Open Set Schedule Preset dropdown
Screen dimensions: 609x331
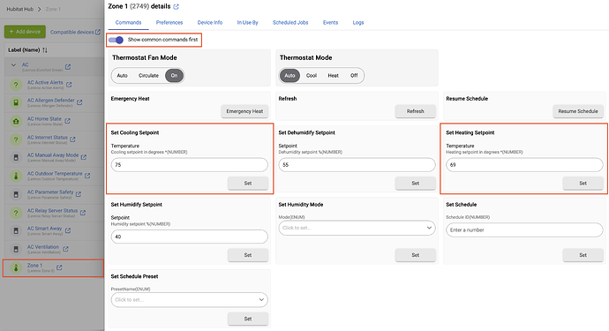click(189, 300)
